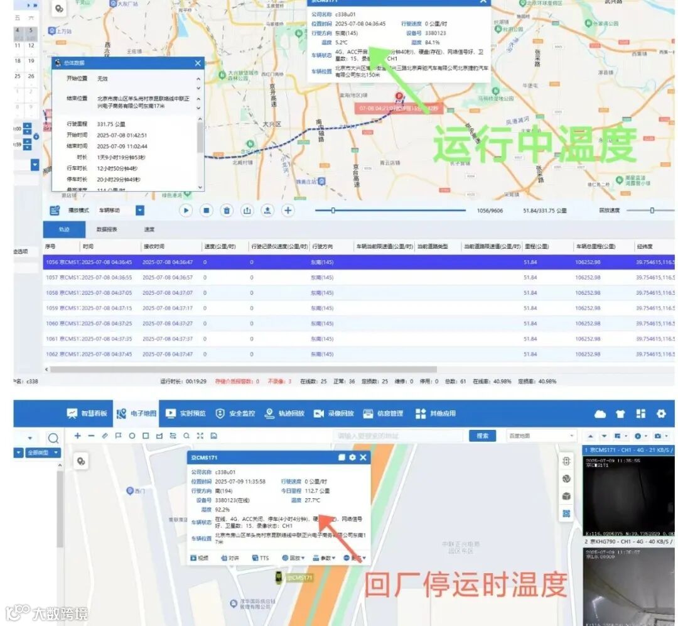This screenshot has height=626, width=678.
Task: Click the stop playback button
Action: tap(207, 211)
